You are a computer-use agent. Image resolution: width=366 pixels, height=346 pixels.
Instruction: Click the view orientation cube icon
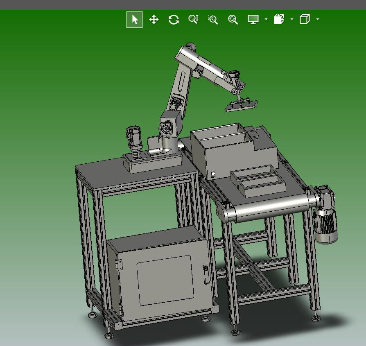(x=305, y=19)
